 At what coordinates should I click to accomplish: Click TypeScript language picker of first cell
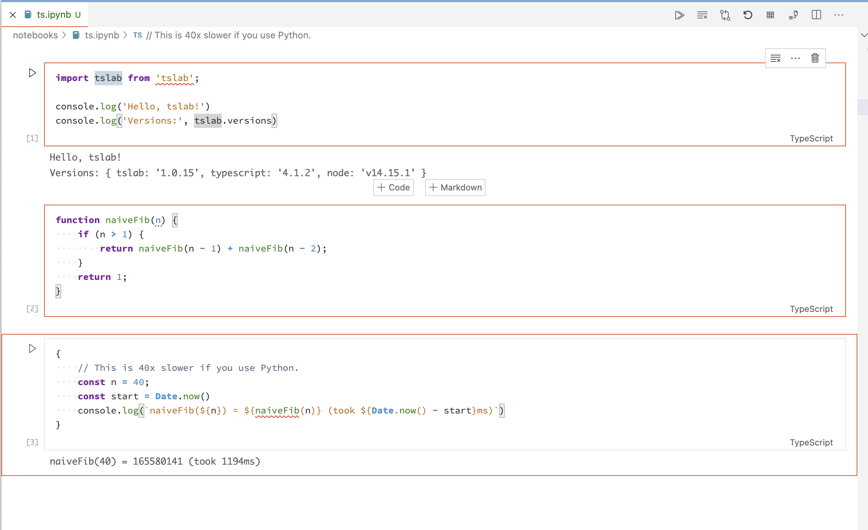coord(811,139)
